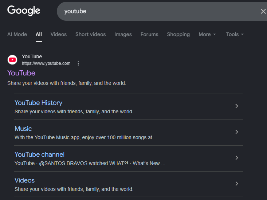
Task: Click the chevron arrow beside Music
Action: [236, 132]
